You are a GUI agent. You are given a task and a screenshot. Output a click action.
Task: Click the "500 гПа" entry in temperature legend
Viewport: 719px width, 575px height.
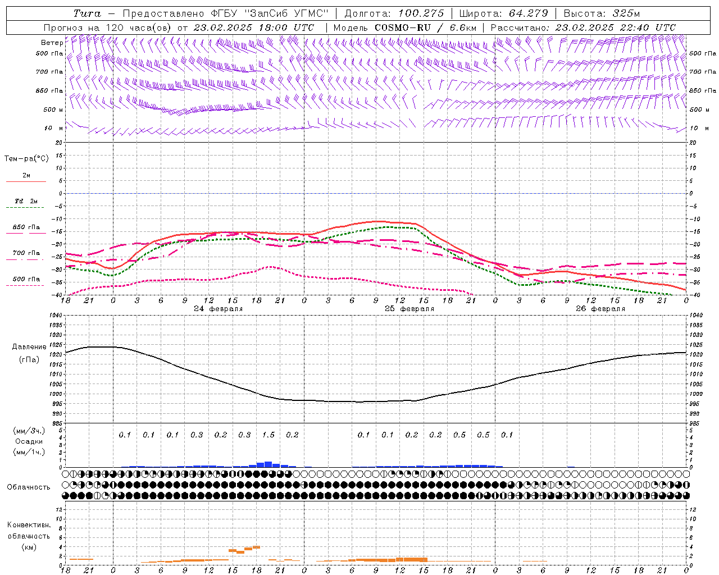click(x=26, y=279)
